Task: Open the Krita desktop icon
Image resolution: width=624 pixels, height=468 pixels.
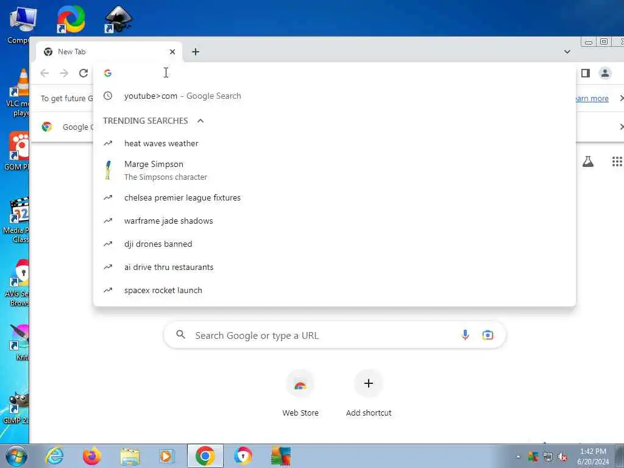Action: pos(20,342)
